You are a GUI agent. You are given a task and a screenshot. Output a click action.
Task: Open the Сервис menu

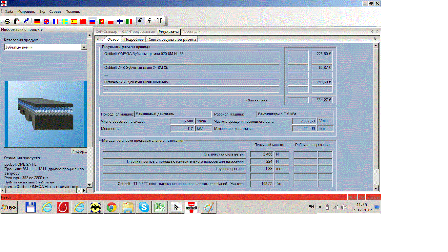tap(55, 11)
